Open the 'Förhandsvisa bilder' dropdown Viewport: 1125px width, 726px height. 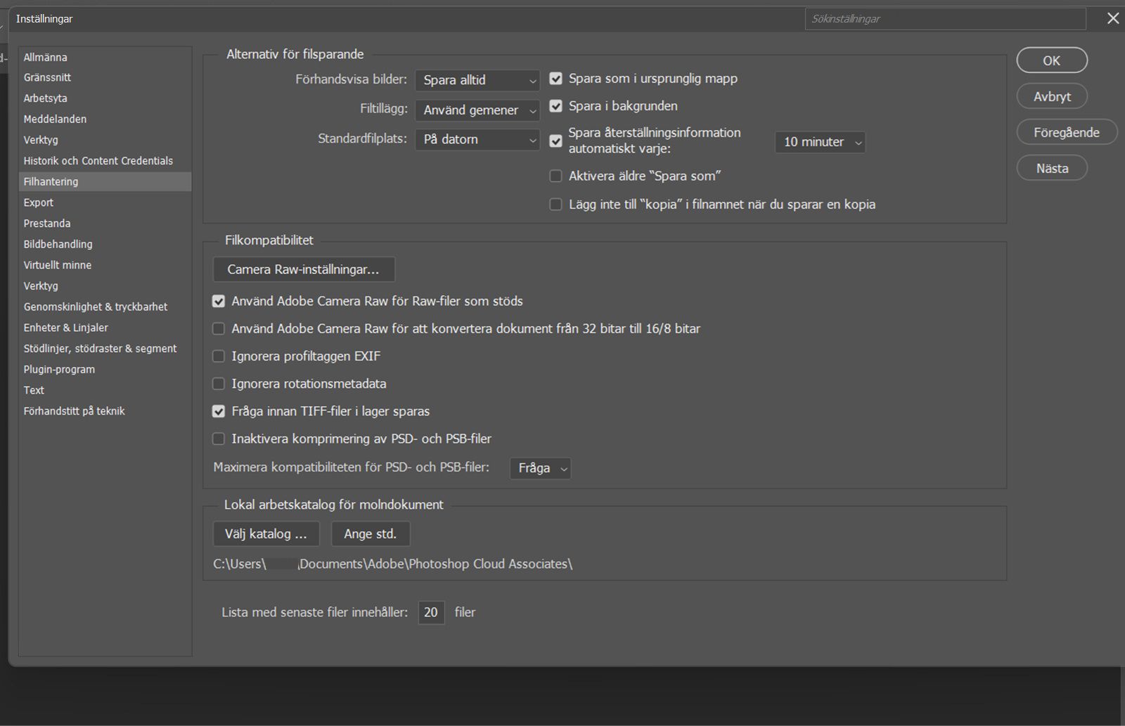[x=477, y=80]
